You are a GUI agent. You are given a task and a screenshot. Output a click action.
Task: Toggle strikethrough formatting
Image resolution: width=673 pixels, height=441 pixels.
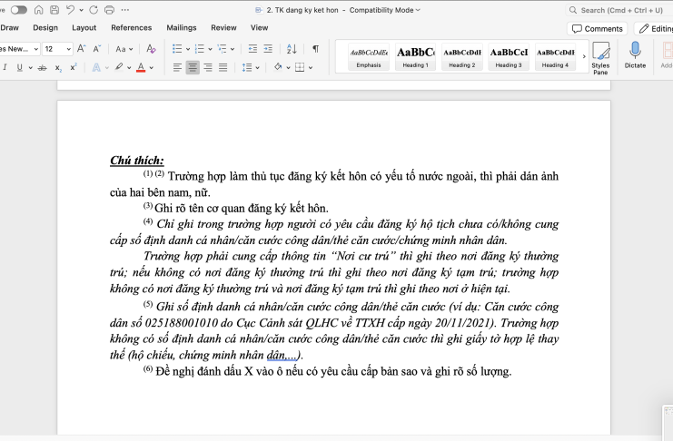(x=42, y=67)
